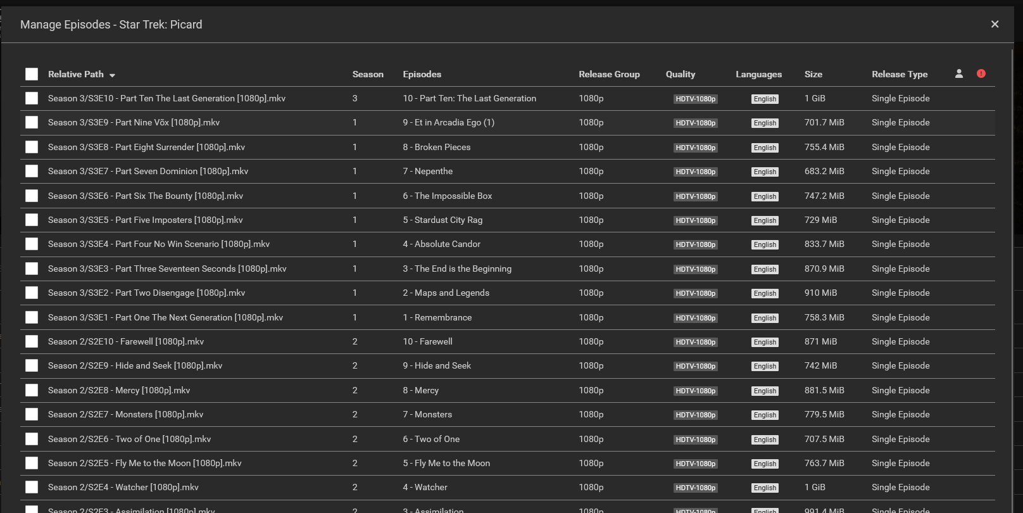The width and height of the screenshot is (1023, 513).
Task: Sort by the Size column header
Action: (x=813, y=74)
